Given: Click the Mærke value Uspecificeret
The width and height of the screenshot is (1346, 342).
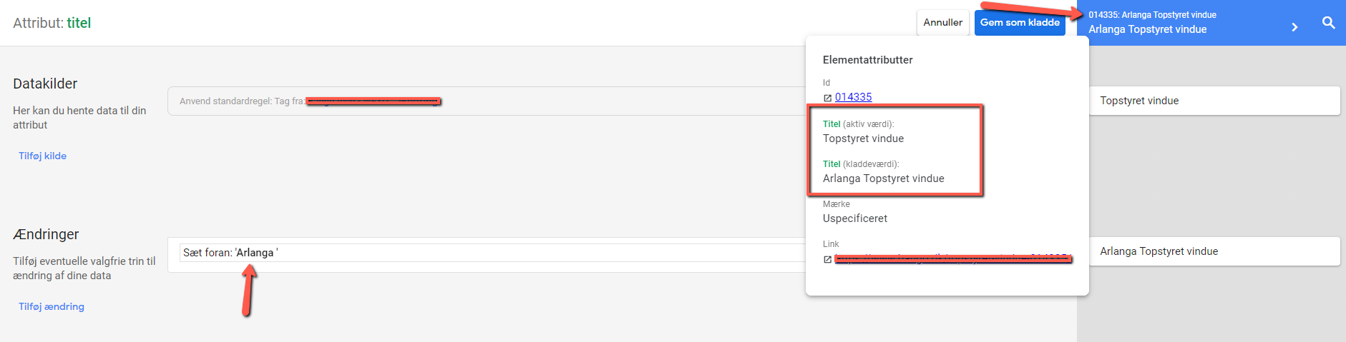Looking at the screenshot, I should 854,218.
